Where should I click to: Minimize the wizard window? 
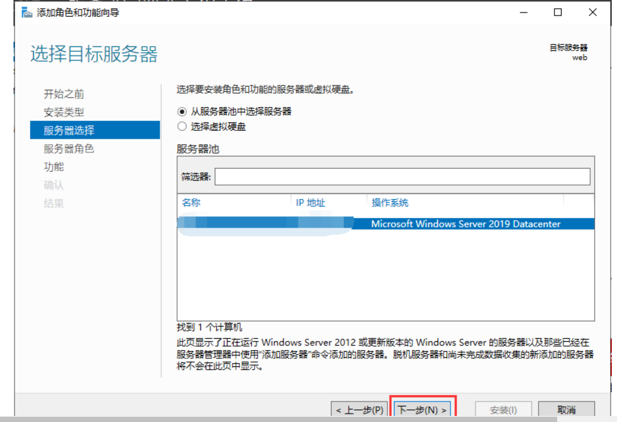tap(524, 13)
